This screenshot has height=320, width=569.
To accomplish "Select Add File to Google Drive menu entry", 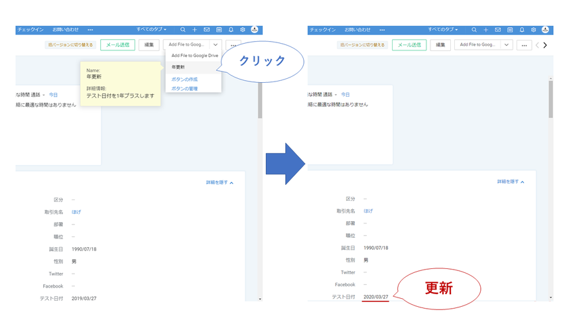I will click(194, 56).
